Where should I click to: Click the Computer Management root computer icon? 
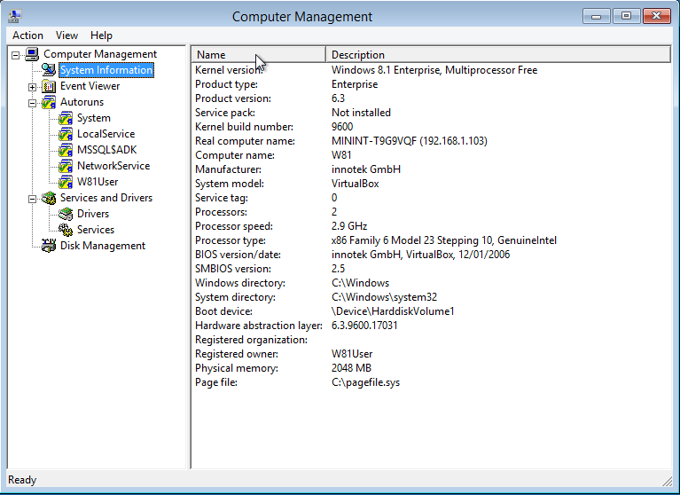point(32,54)
